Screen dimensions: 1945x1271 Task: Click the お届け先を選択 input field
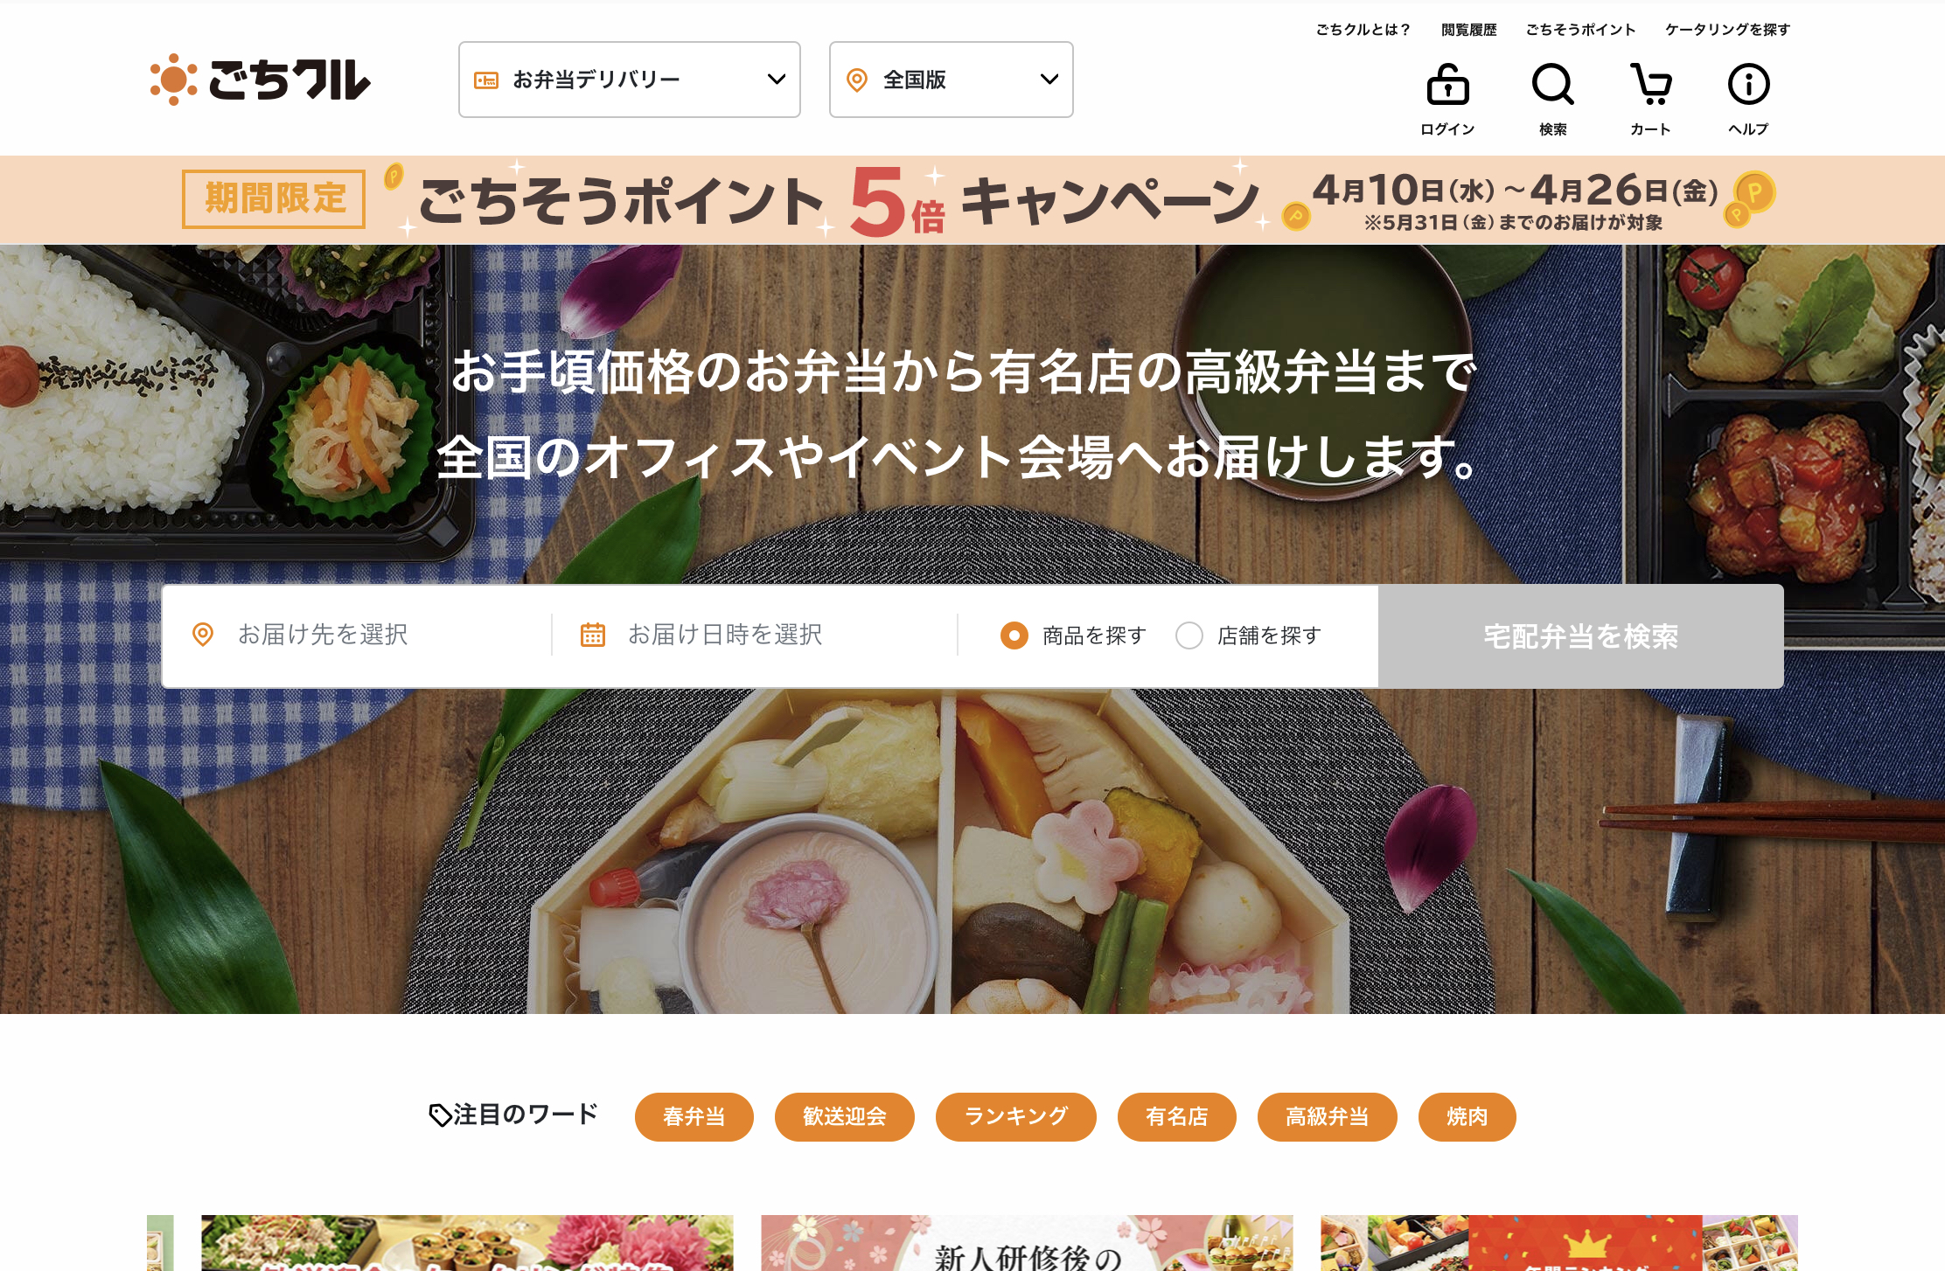357,635
